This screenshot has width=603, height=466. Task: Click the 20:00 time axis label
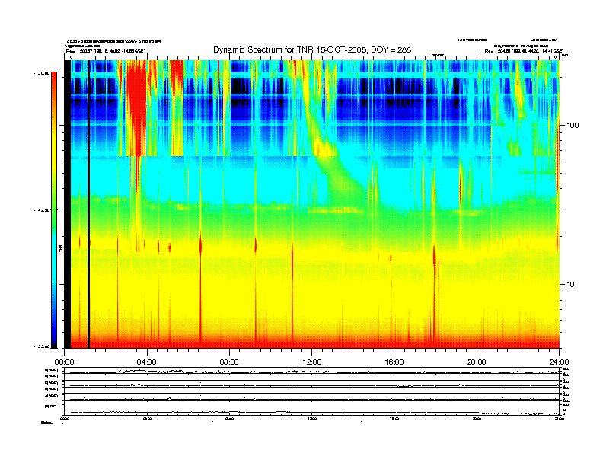[x=477, y=362]
